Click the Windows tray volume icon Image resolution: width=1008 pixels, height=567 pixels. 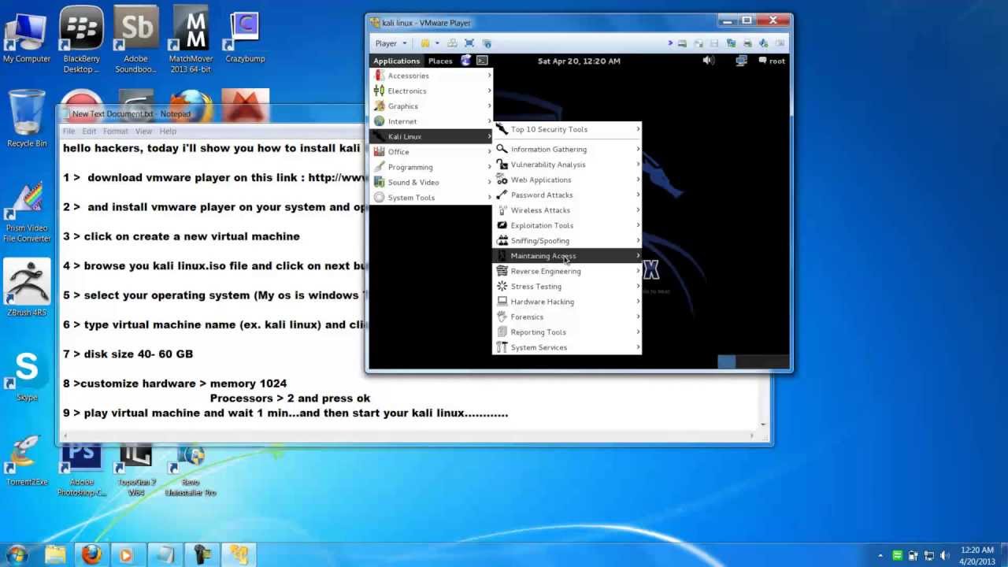(x=945, y=556)
